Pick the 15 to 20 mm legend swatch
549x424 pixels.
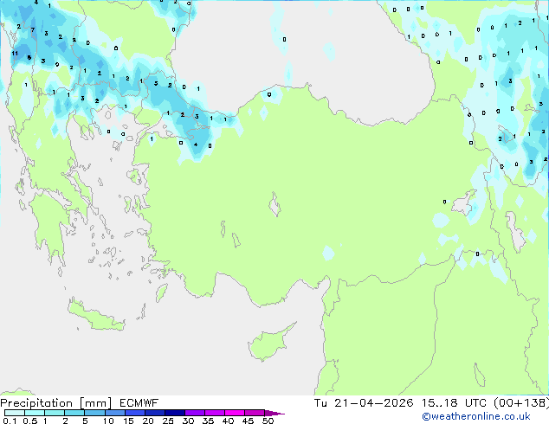[x=134, y=413]
